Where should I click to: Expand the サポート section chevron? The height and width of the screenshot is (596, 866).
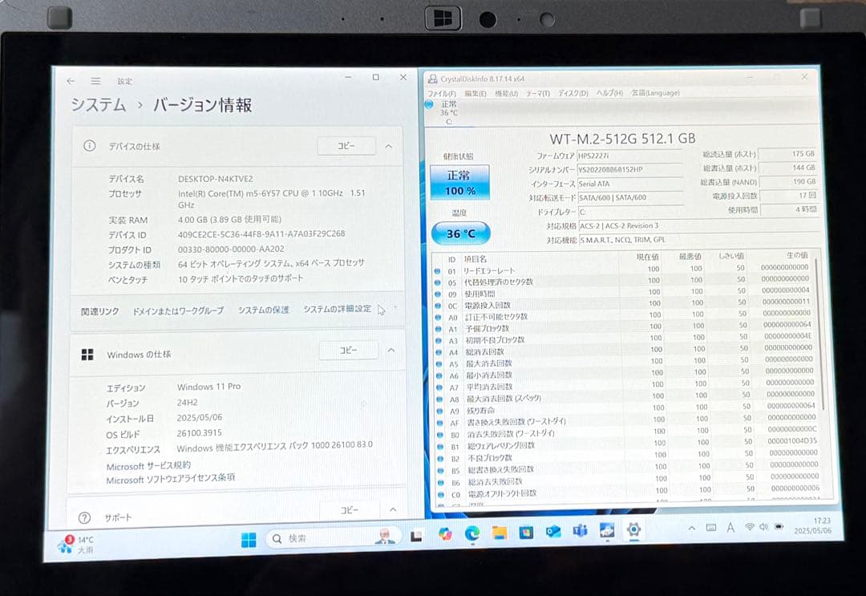(x=392, y=509)
